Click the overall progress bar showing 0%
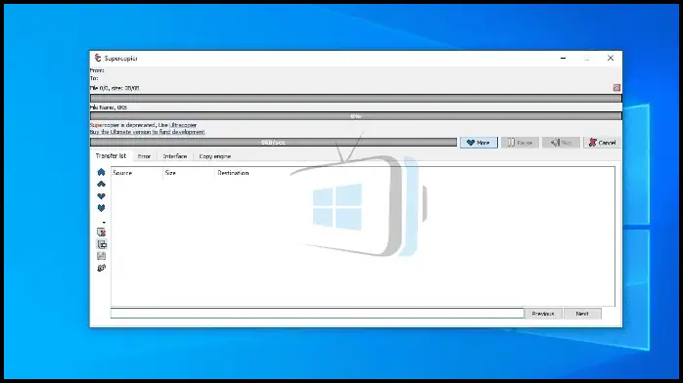Image resolution: width=683 pixels, height=383 pixels. pos(356,116)
